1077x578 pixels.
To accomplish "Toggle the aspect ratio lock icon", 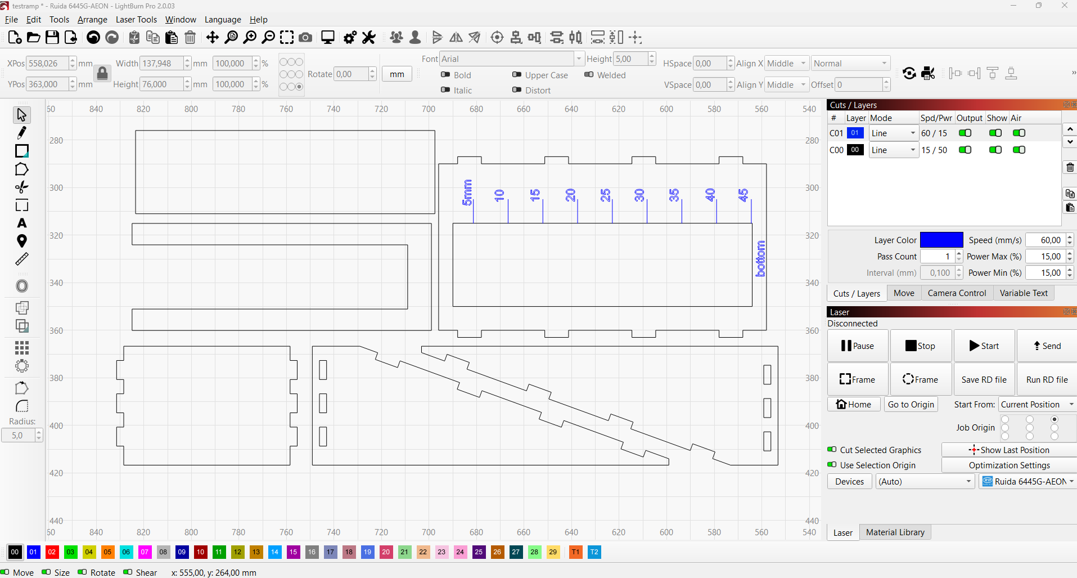I will (x=102, y=74).
